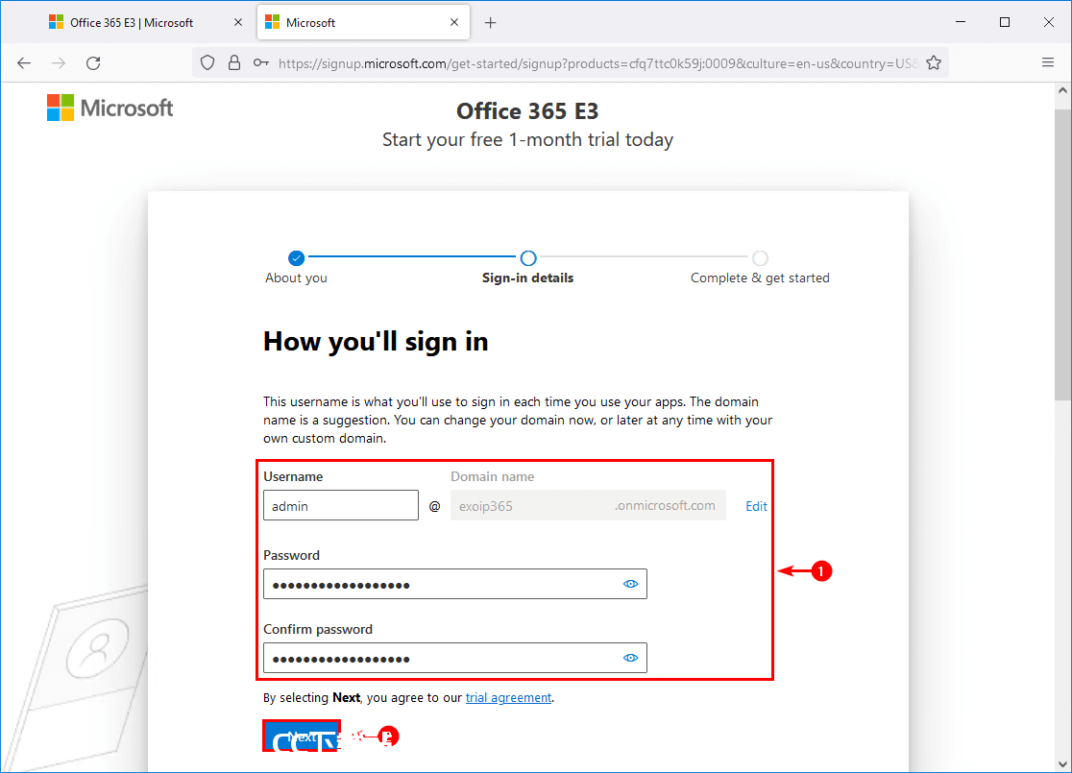Minimize the browser window

(961, 22)
